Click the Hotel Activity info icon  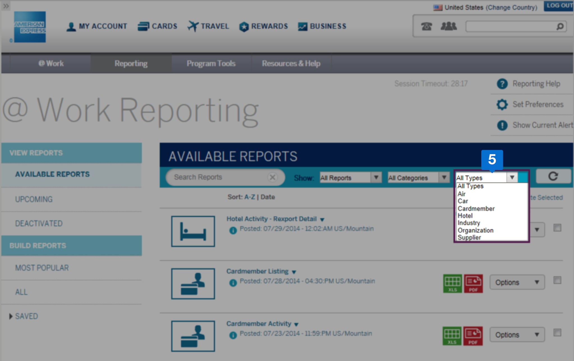(233, 230)
